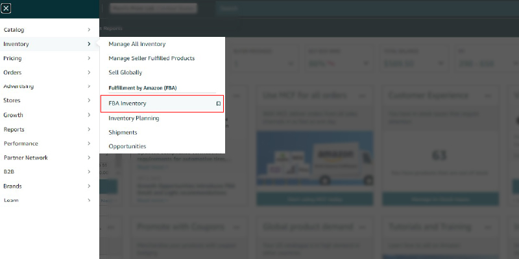519x259 pixels.
Task: Expand Customer Experience card options
Action: (488, 96)
